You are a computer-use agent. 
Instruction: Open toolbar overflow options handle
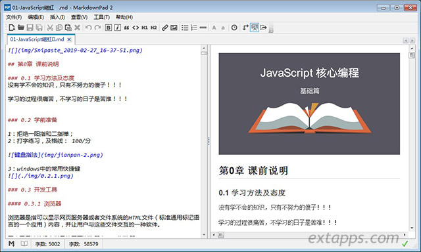coord(271,28)
